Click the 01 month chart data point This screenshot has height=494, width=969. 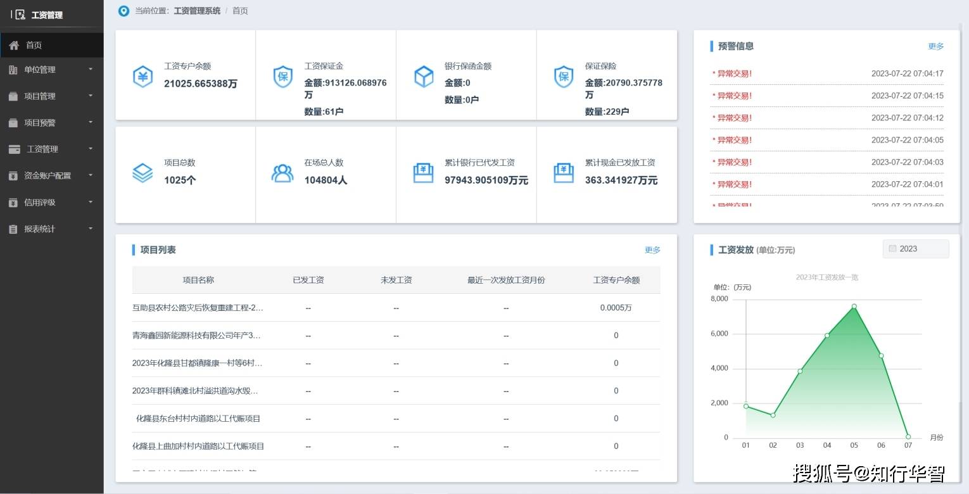point(746,406)
